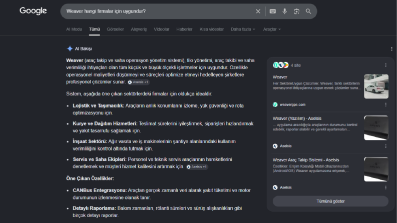Open the Alışveriş tab

(139, 29)
